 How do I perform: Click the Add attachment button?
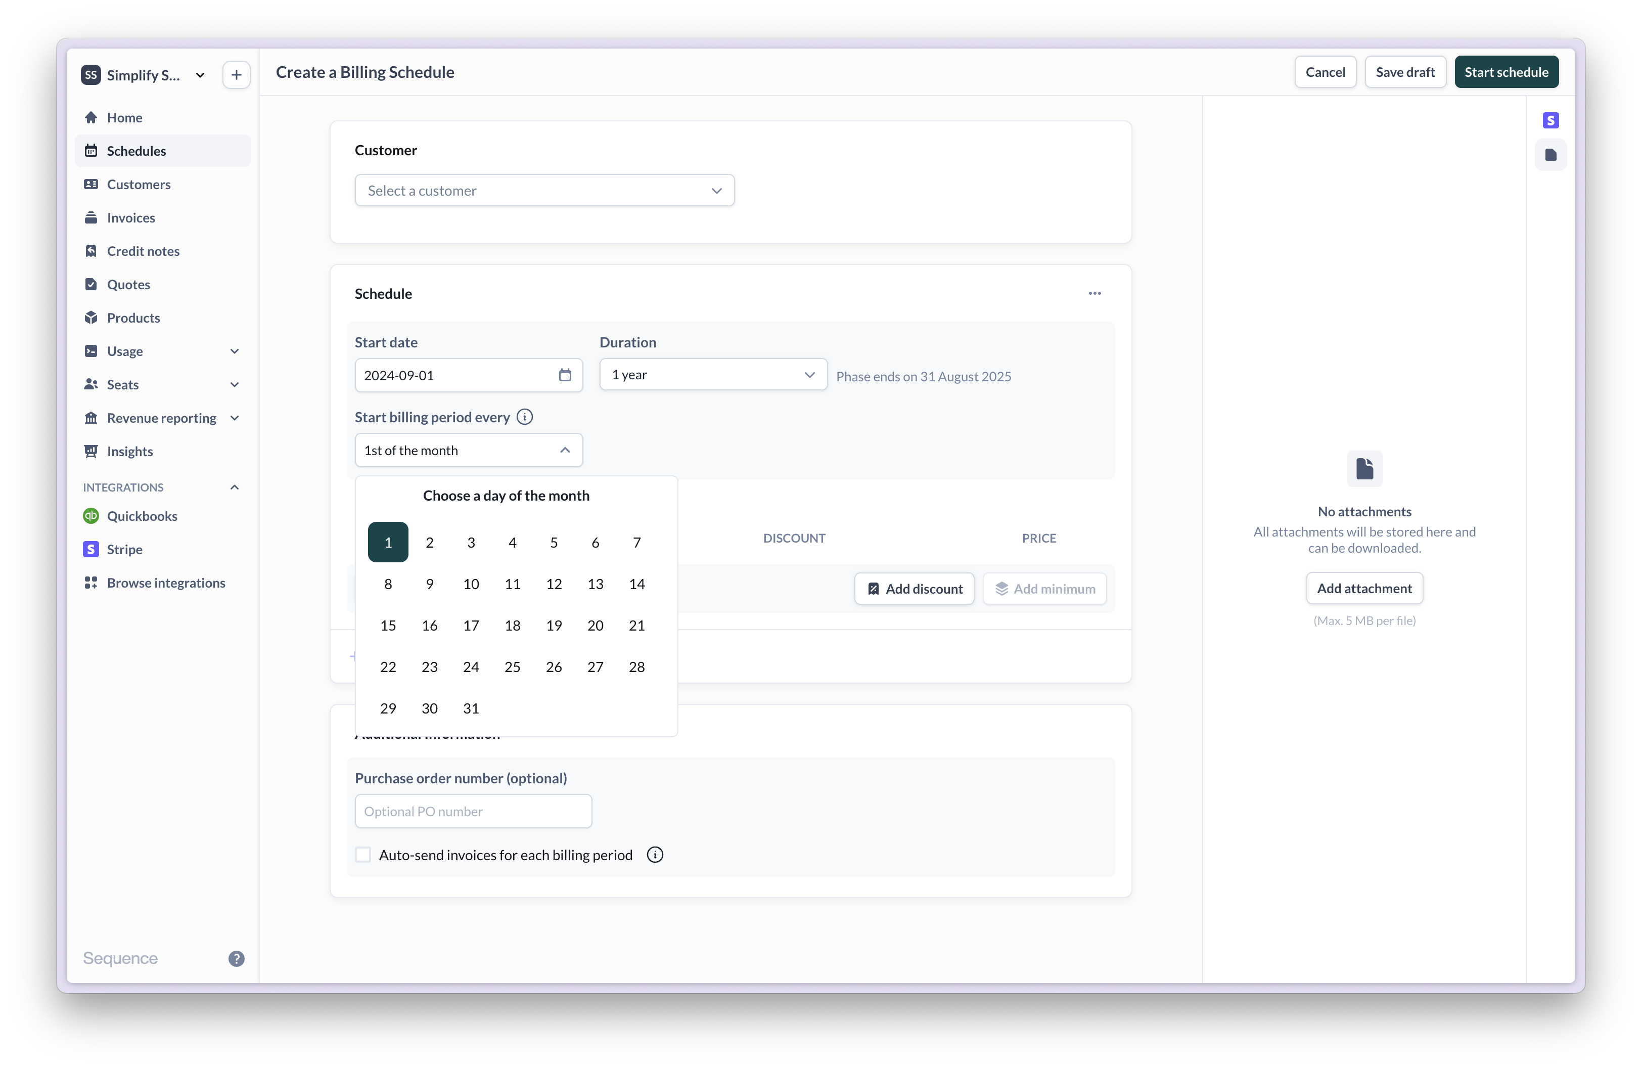[x=1364, y=588]
